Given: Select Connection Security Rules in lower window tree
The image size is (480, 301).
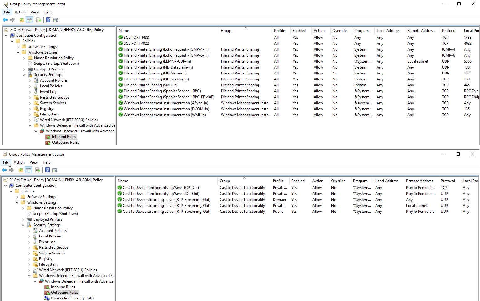Looking at the screenshot, I should click(x=72, y=298).
